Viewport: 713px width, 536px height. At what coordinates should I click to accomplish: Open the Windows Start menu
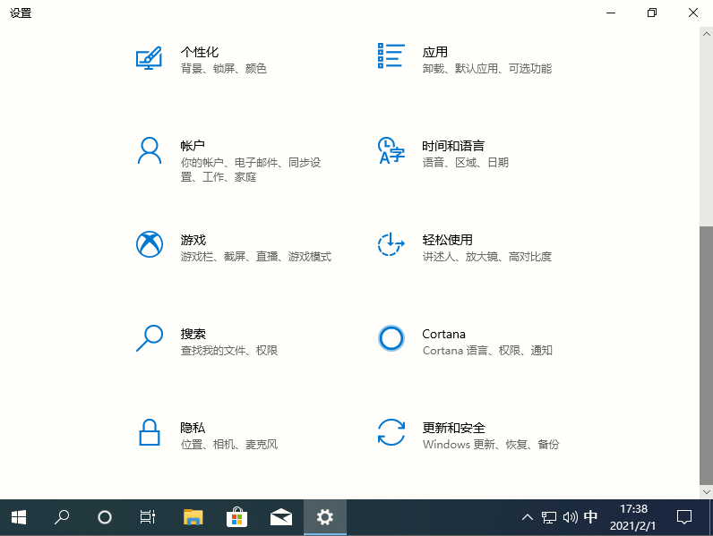tap(19, 517)
